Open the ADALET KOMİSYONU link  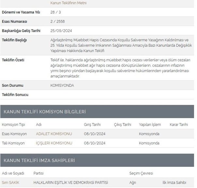(54, 134)
